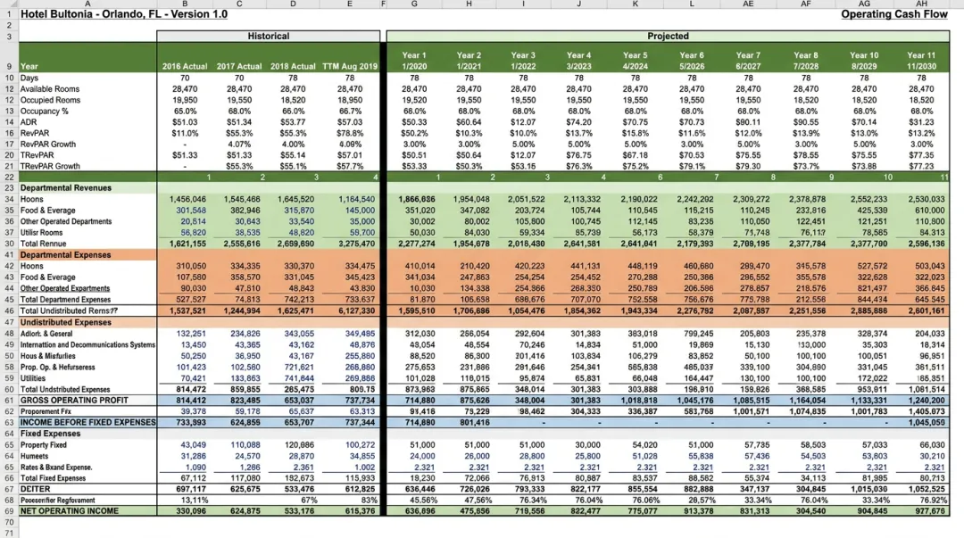
Task: Select the 'Departmental Revenues' section label
Action: (x=66, y=188)
